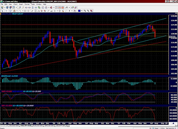Screen dimensions: 178x129
Task: Select the Fibonacci arc tool
Action: pos(39,11)
